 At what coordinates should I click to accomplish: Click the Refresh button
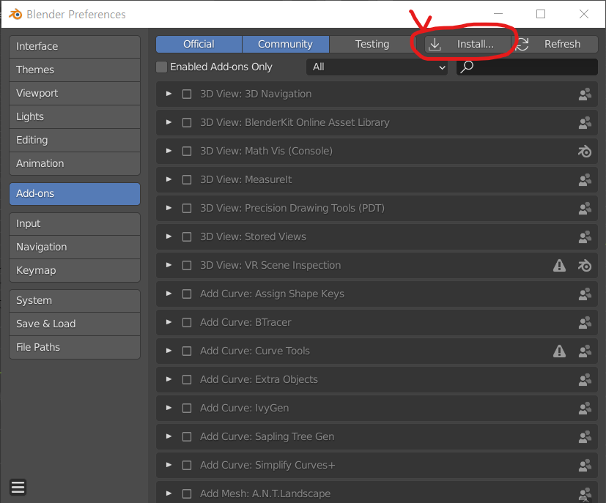point(555,44)
